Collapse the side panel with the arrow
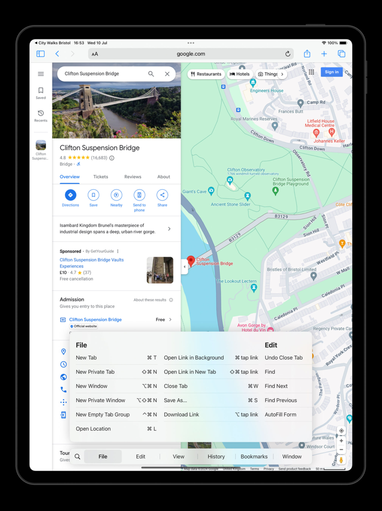Viewport: 382px width, 511px height. pos(184,266)
